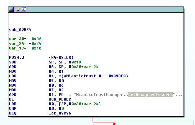Click the SUB instruction mnemonic
The image size is (195, 125).
tap(13, 62)
